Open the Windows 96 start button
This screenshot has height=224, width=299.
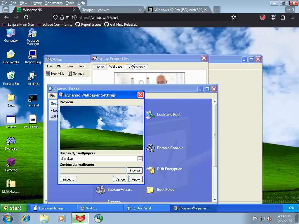[x=14, y=208]
